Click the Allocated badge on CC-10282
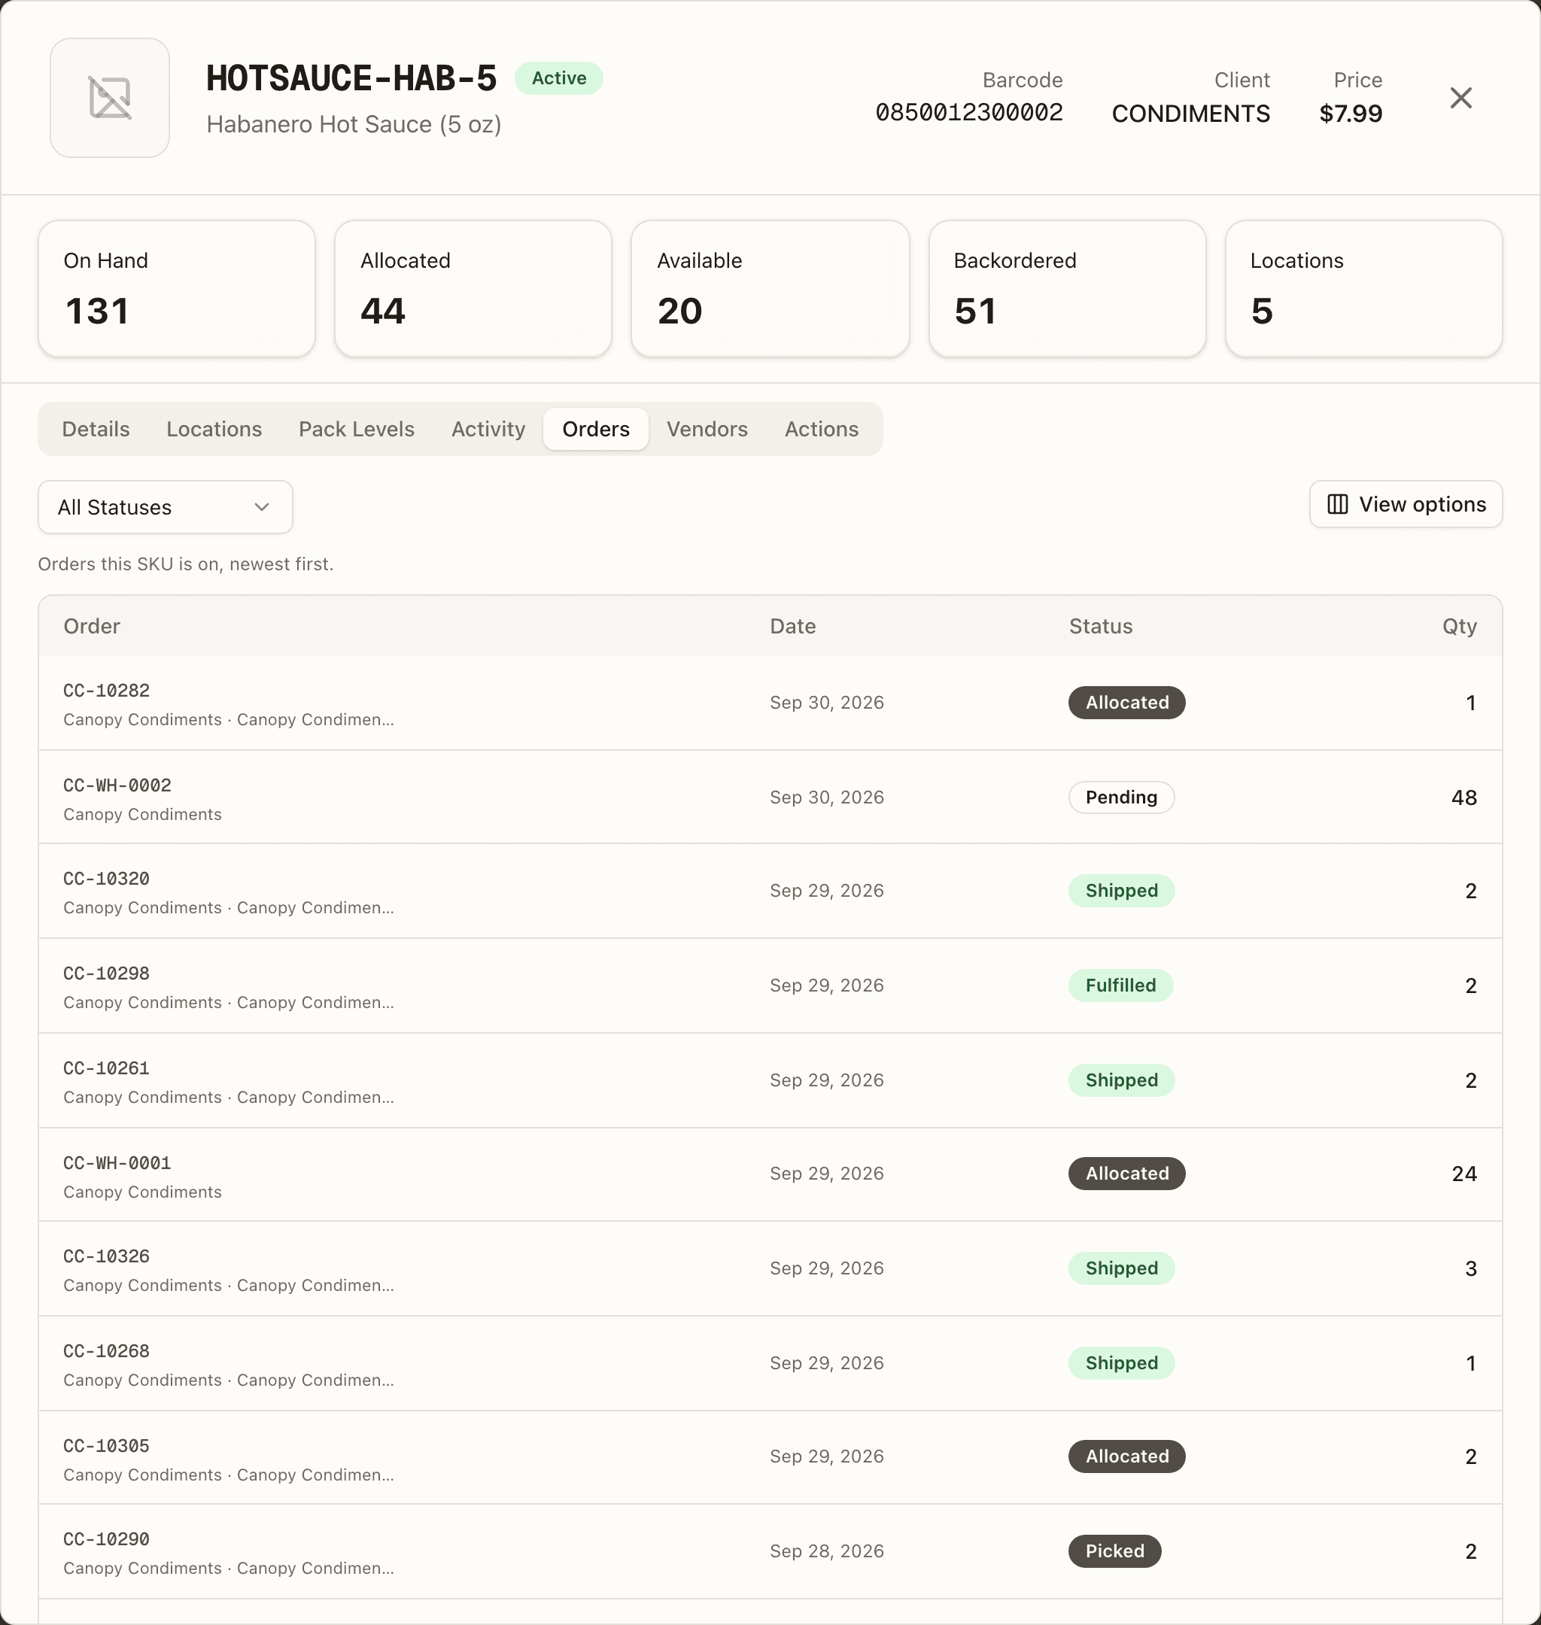 tap(1126, 703)
